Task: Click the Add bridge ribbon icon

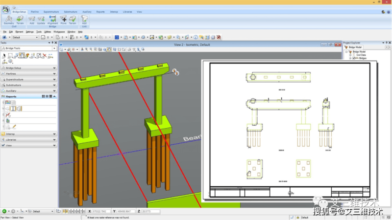Action: [31, 19]
